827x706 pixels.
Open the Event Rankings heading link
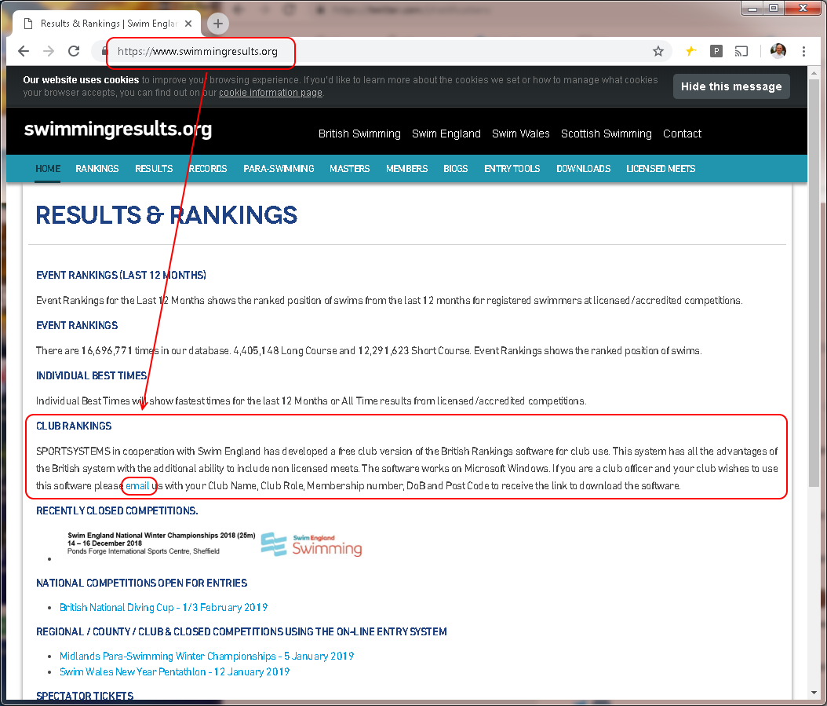click(77, 325)
